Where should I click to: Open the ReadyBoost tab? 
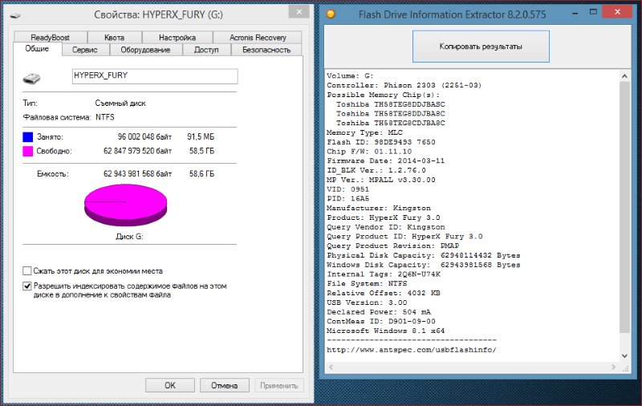pos(51,37)
